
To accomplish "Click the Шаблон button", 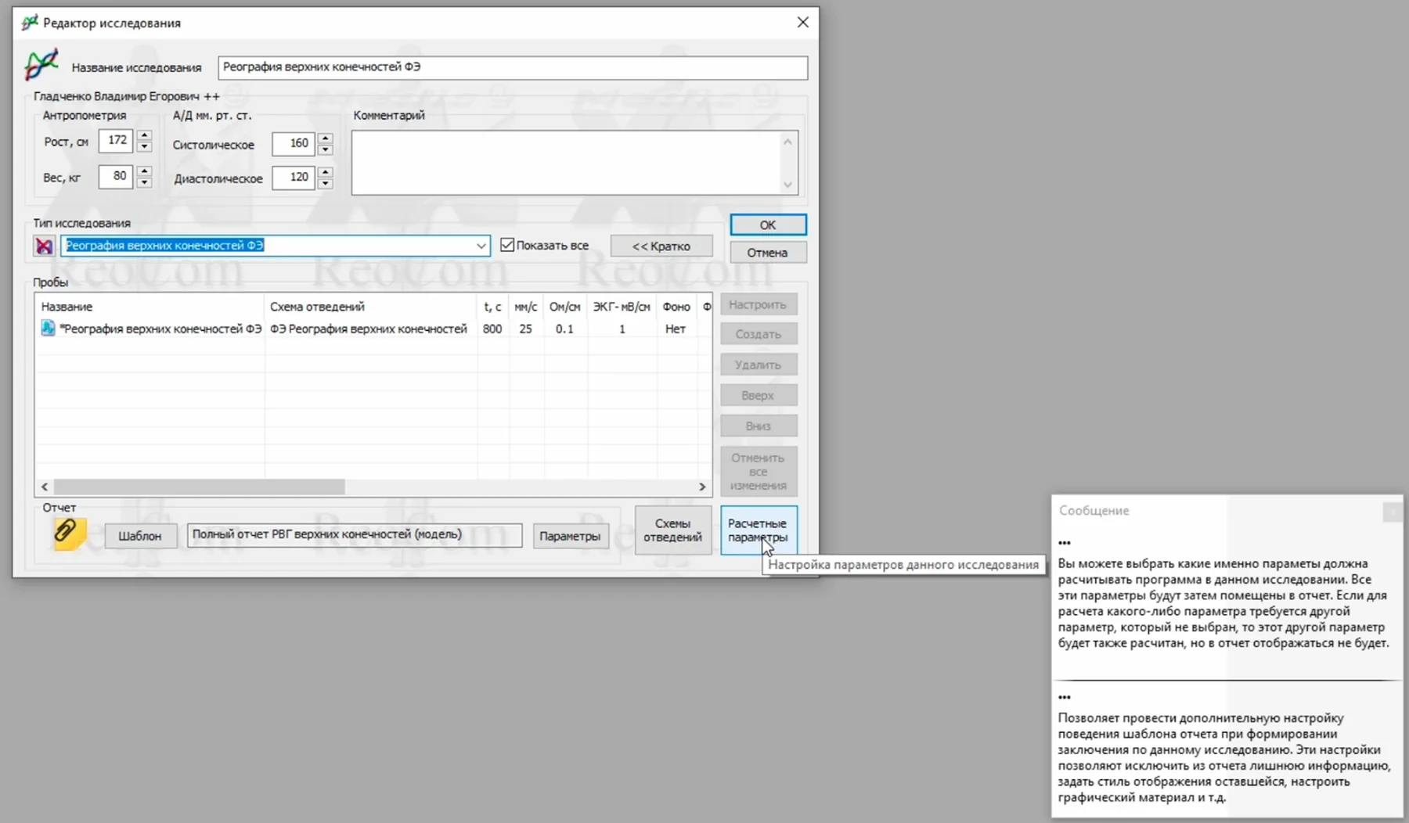I will [x=140, y=536].
